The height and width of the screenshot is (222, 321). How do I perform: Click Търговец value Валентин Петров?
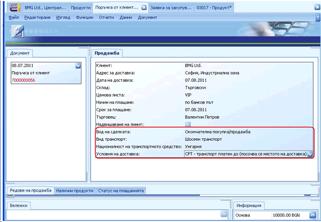[202, 117]
